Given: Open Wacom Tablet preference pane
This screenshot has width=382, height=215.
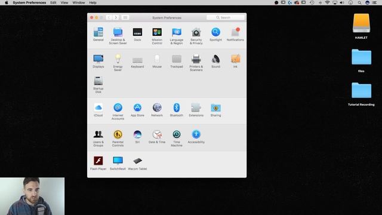Looking at the screenshot, I should coord(137,163).
